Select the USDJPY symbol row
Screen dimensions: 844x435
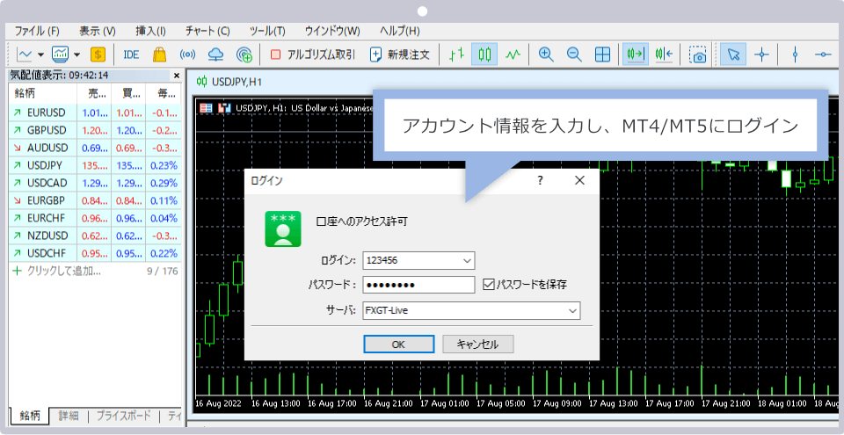(95, 165)
